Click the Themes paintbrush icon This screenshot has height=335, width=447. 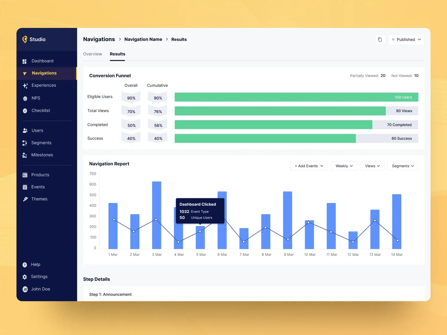(x=25, y=199)
